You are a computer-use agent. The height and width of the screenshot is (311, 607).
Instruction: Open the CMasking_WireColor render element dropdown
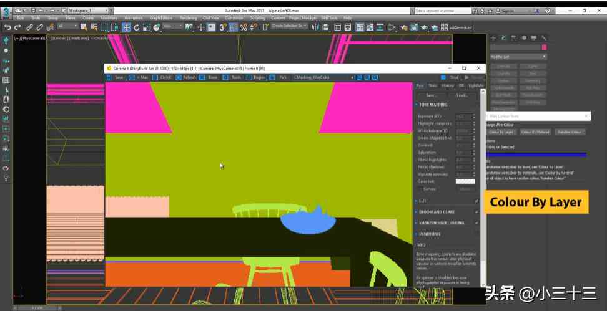coord(323,77)
